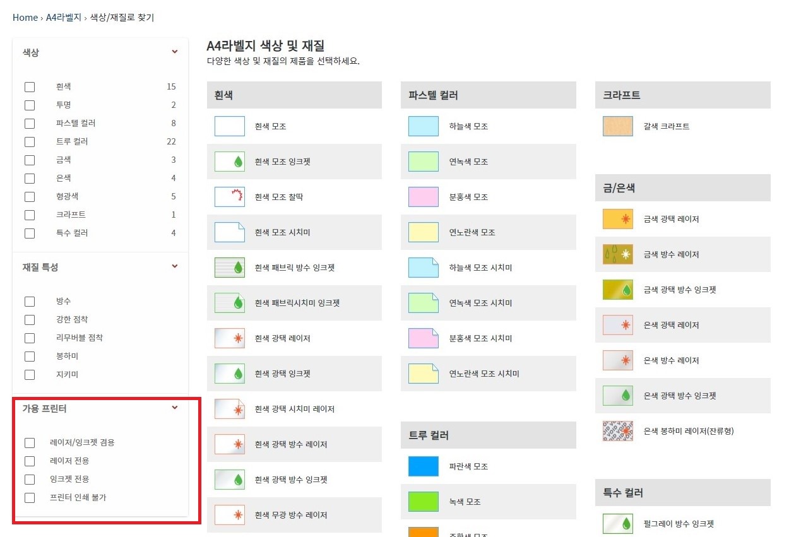The image size is (789, 537).
Task: Click the 금색 방수 레이저 icon
Action: 617,254
